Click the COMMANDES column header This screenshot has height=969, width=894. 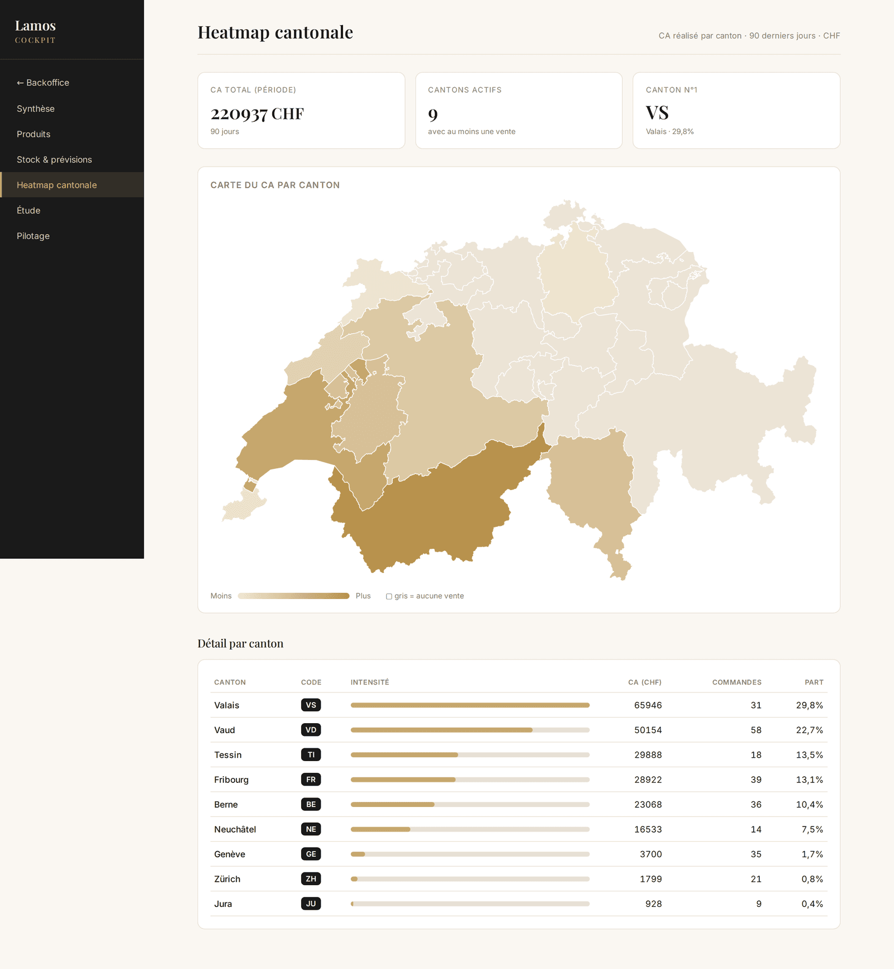pos(736,682)
